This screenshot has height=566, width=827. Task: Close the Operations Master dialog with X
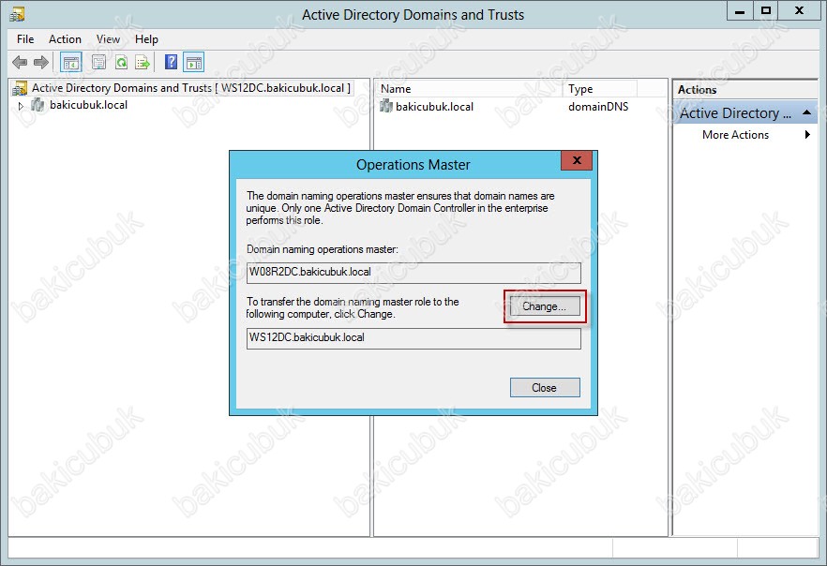[577, 160]
